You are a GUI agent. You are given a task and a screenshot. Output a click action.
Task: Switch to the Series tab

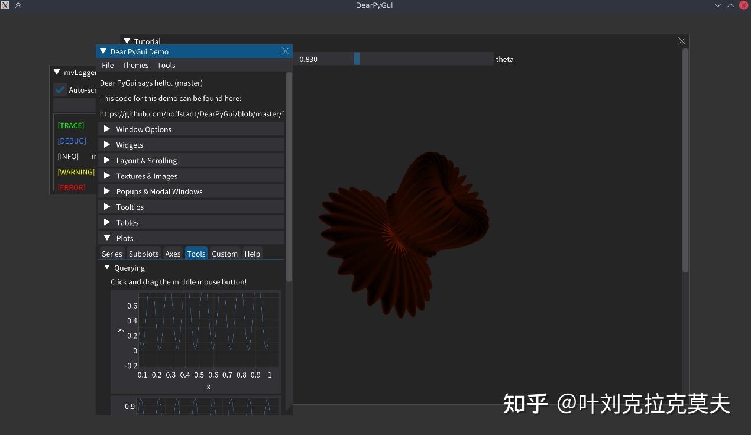click(x=112, y=254)
